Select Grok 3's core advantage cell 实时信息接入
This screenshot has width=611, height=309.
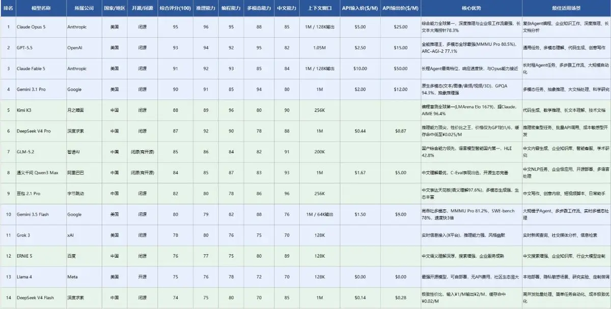click(x=471, y=235)
